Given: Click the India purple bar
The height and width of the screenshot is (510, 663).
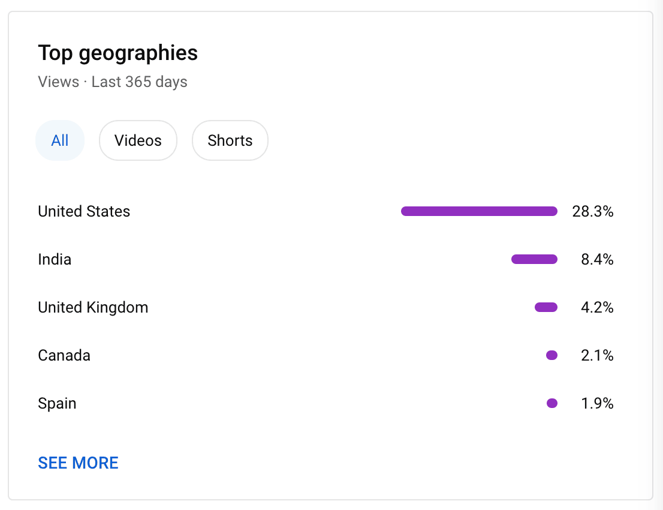Looking at the screenshot, I should click(534, 259).
